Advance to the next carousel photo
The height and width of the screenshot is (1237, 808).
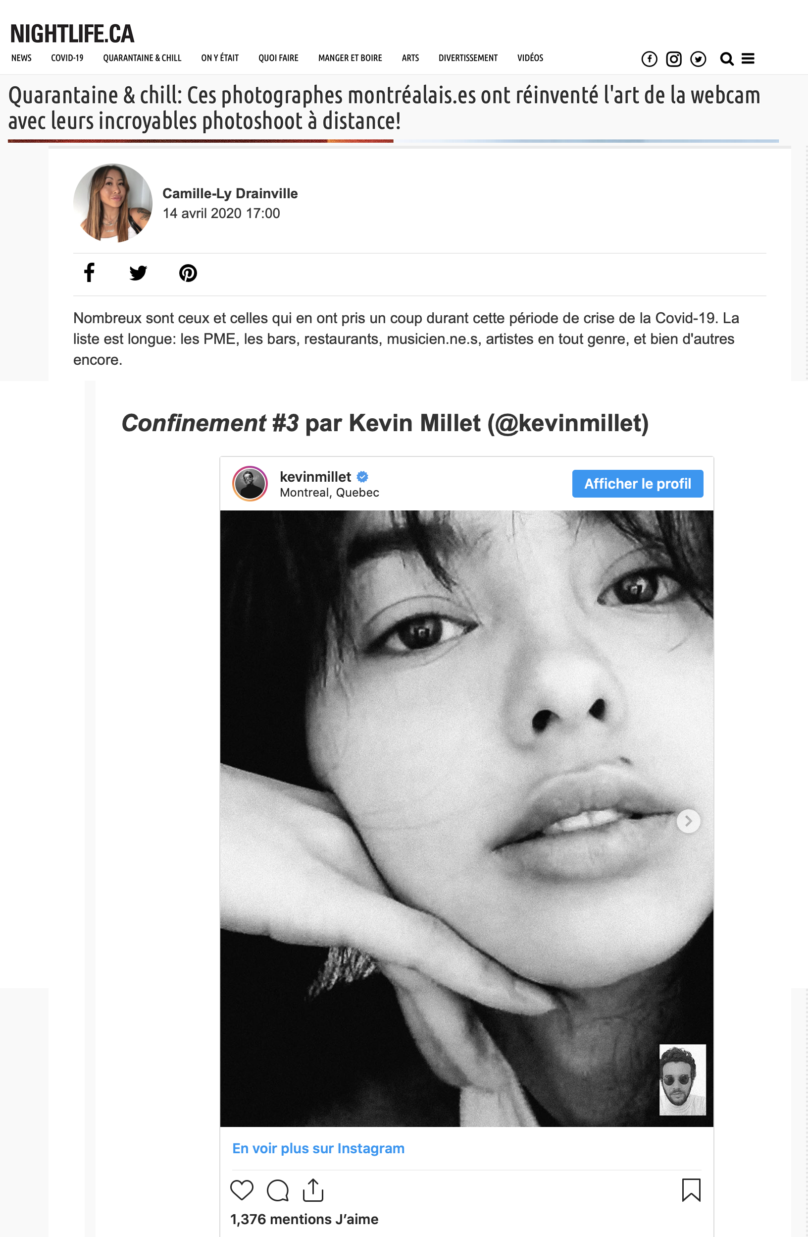(x=688, y=821)
